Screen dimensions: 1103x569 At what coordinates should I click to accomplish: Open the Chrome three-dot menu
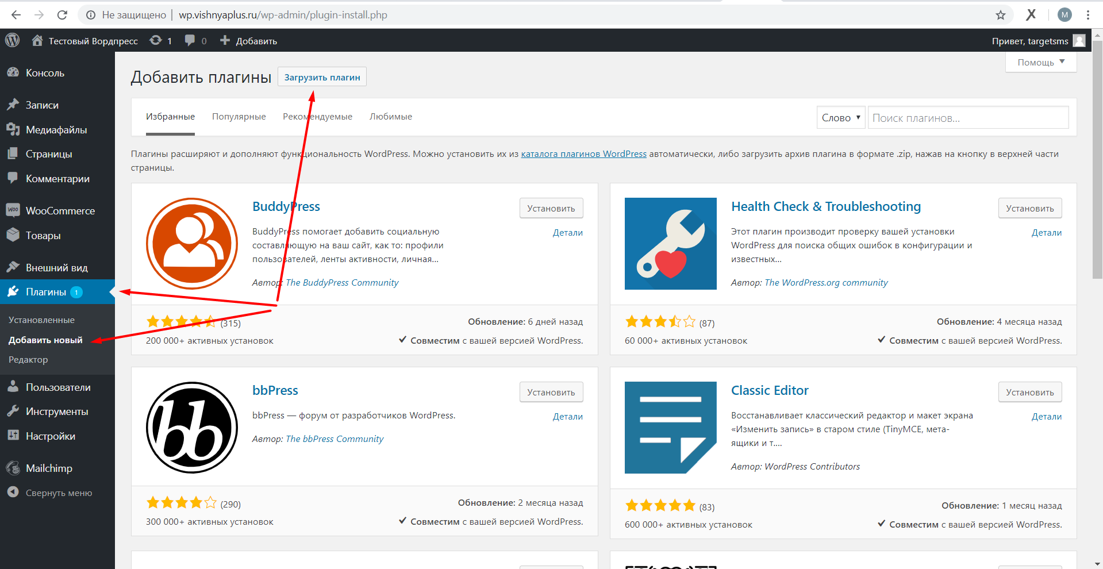click(x=1088, y=15)
